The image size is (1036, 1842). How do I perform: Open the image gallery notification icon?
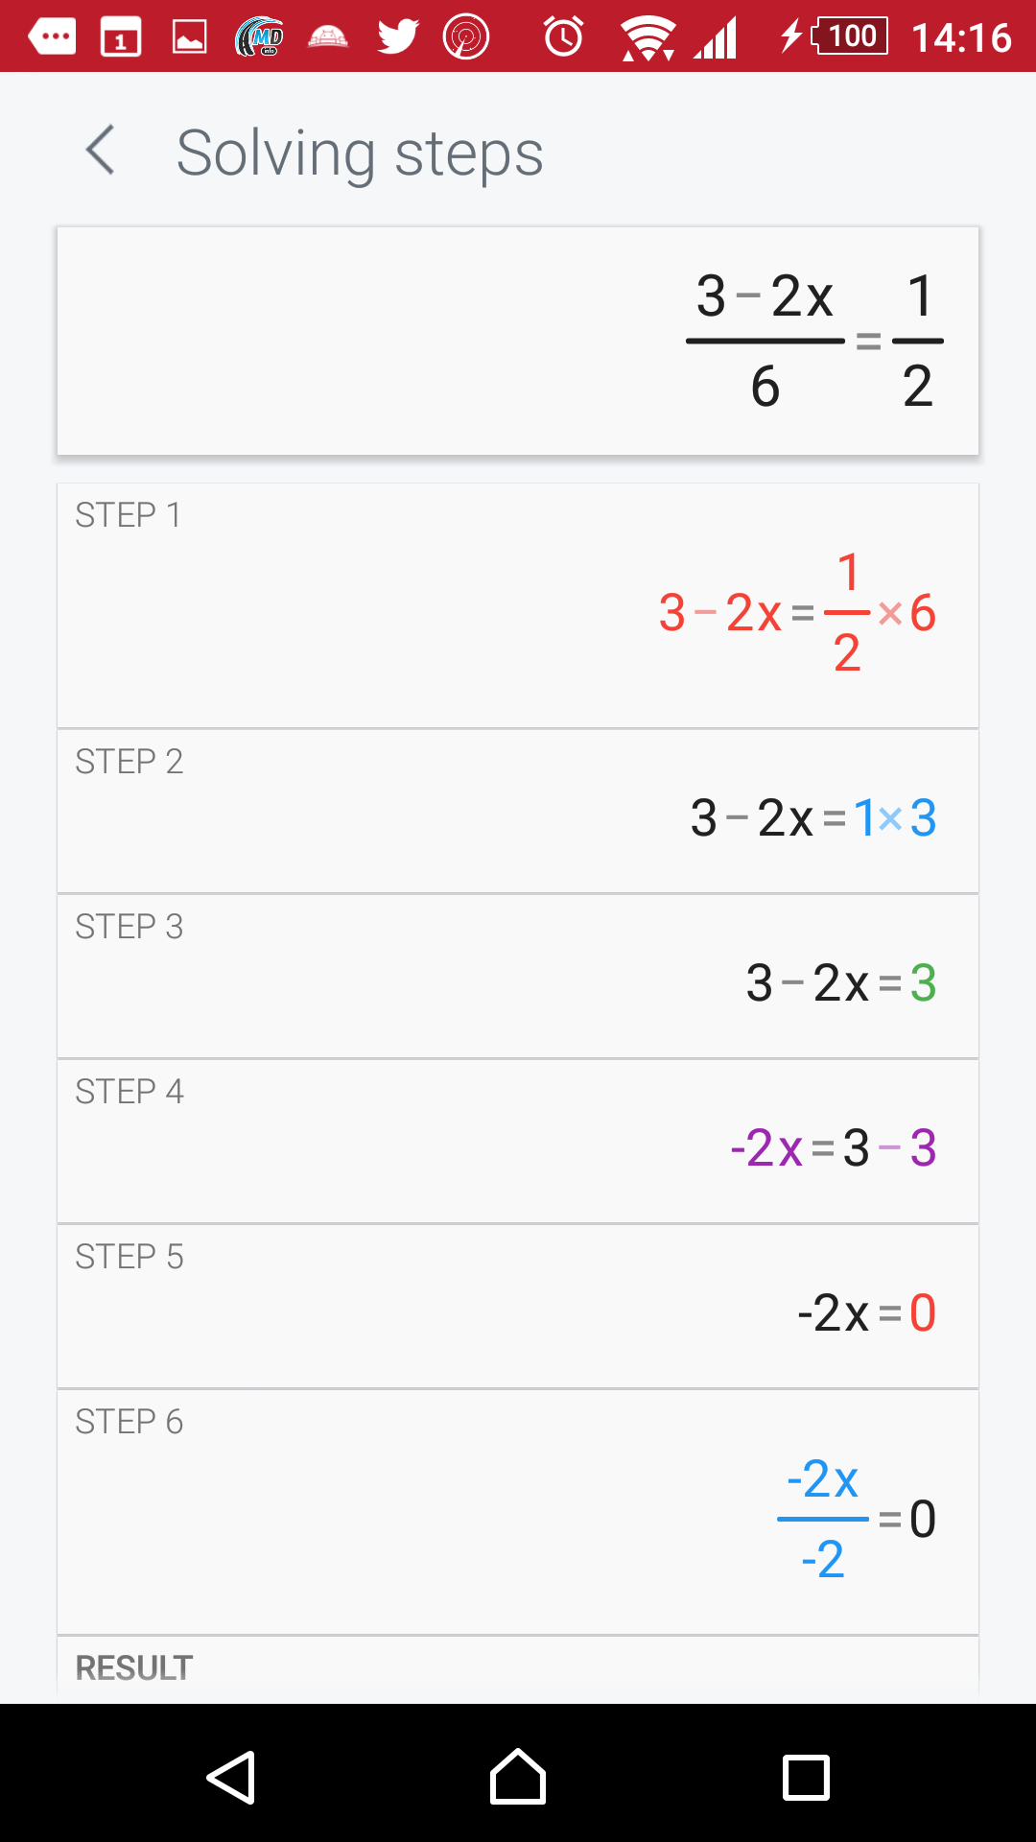tap(190, 37)
